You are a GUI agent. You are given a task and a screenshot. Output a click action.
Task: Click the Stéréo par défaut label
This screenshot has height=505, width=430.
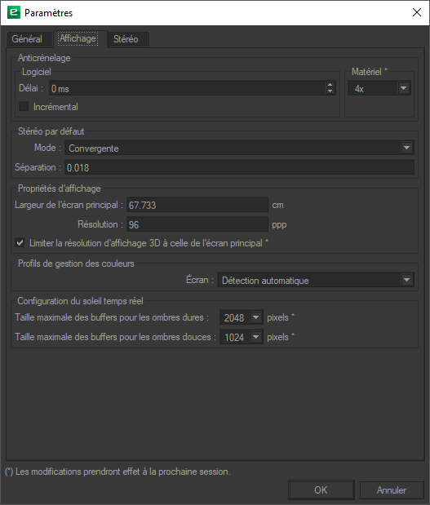coord(51,131)
